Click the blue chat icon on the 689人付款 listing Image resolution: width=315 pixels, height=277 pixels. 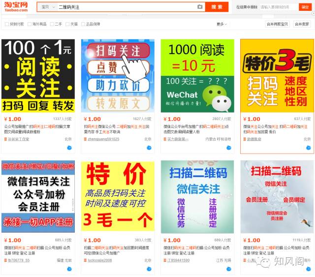click(x=229, y=269)
